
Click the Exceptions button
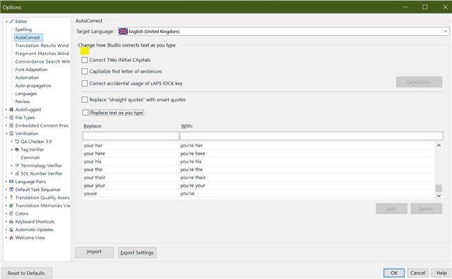click(419, 82)
